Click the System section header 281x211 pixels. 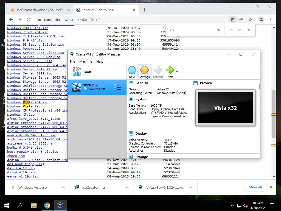(x=141, y=99)
